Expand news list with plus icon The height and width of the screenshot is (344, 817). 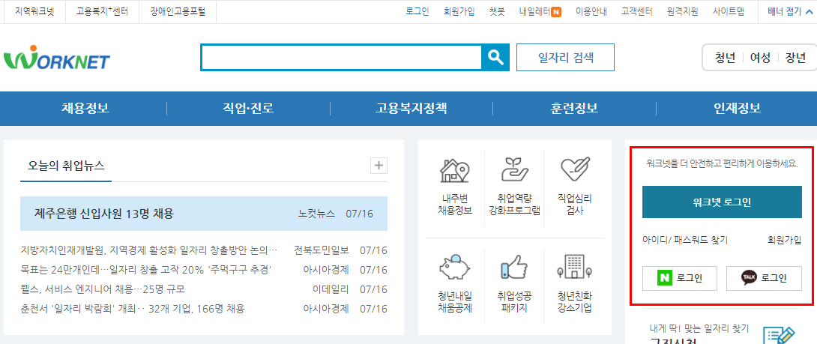pyautogui.click(x=379, y=166)
